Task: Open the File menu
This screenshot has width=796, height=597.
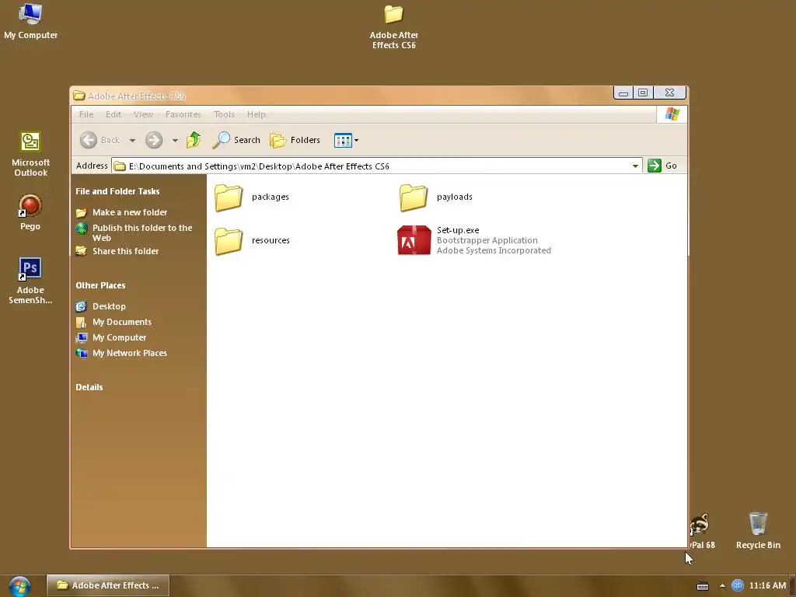Action: pos(86,114)
